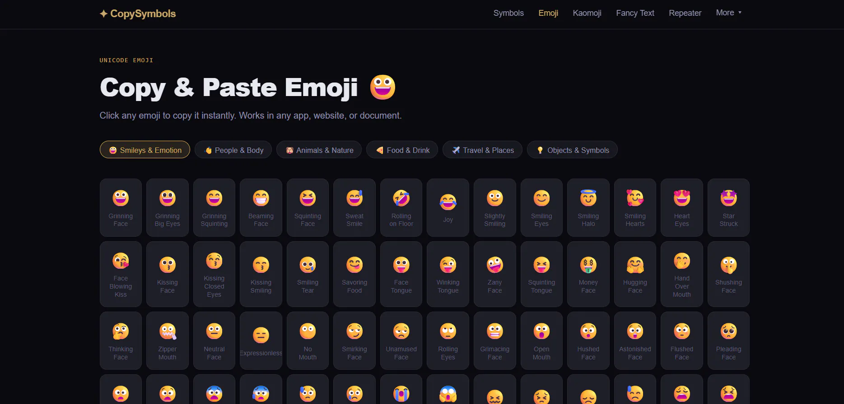Copy the Flushed Face emoji
This screenshot has width=844, height=404.
click(682, 340)
